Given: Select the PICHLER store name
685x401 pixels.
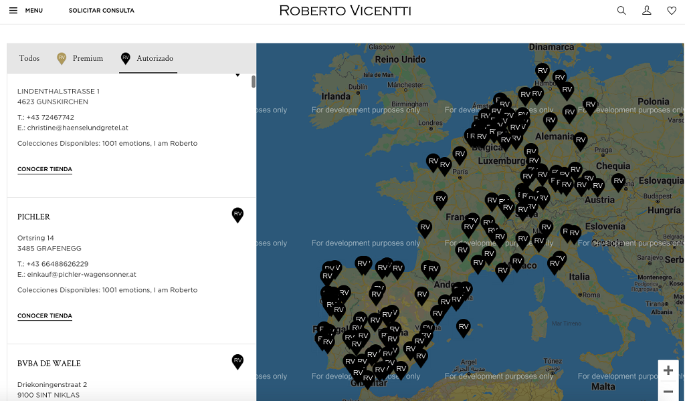Looking at the screenshot, I should point(33,217).
